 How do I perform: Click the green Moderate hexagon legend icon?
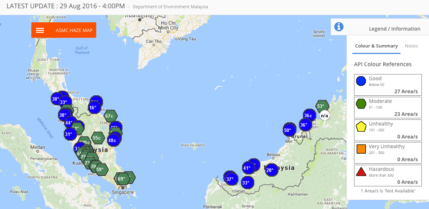click(361, 104)
